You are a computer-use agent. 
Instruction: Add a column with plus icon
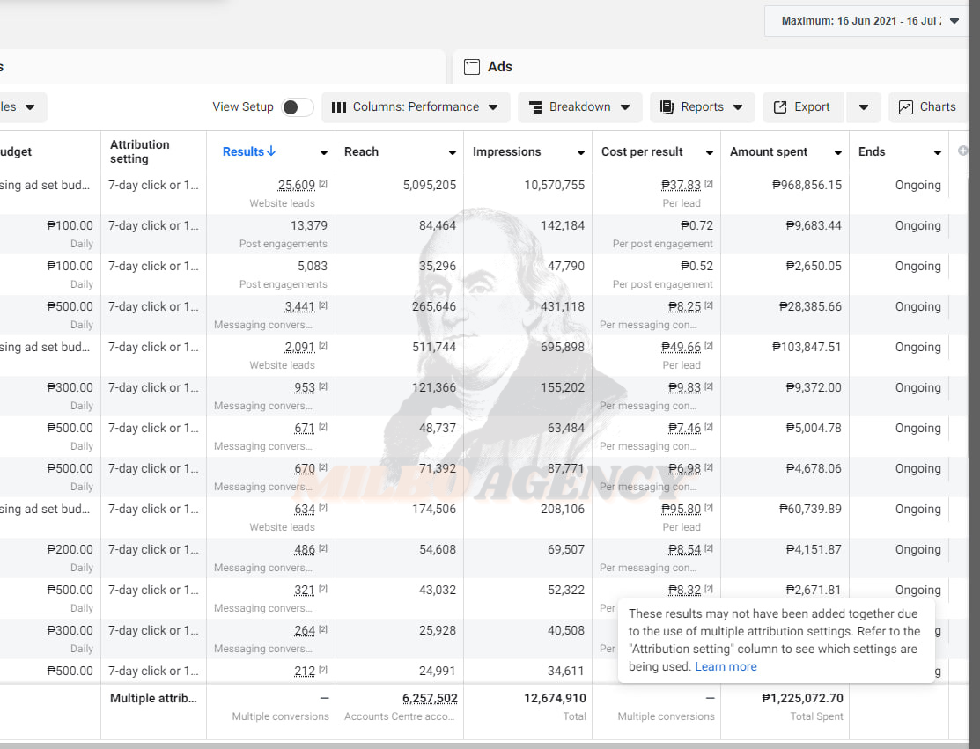click(x=963, y=151)
